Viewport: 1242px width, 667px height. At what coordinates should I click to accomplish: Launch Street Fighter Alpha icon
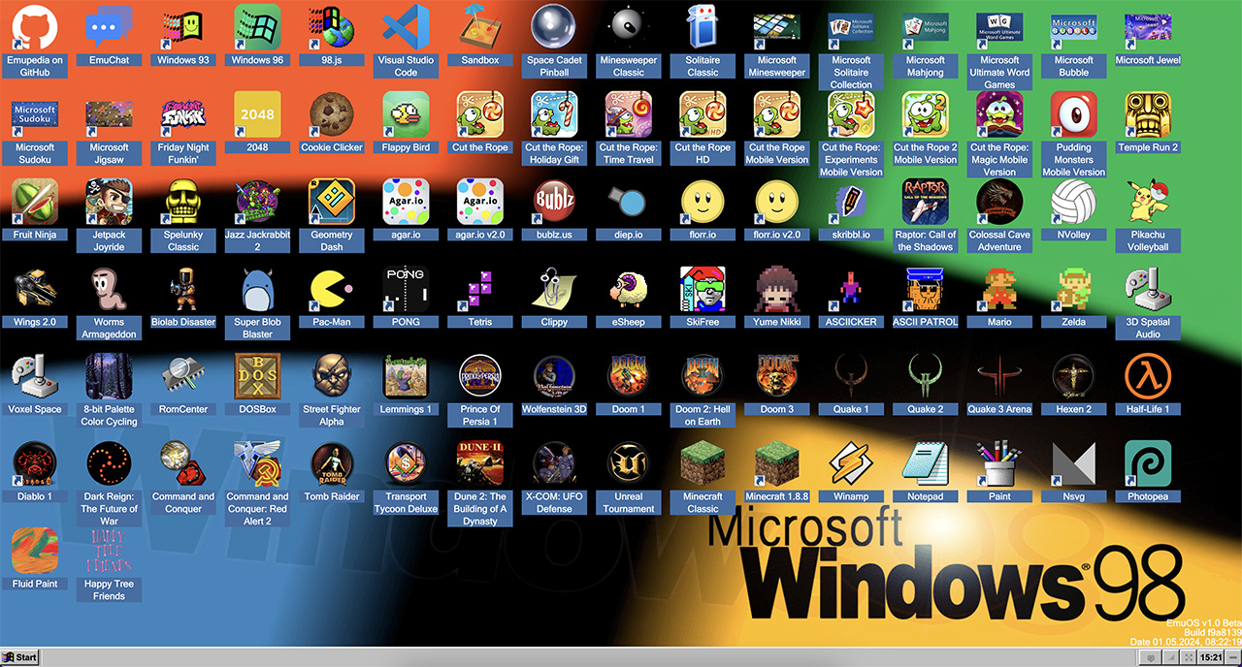point(332,376)
